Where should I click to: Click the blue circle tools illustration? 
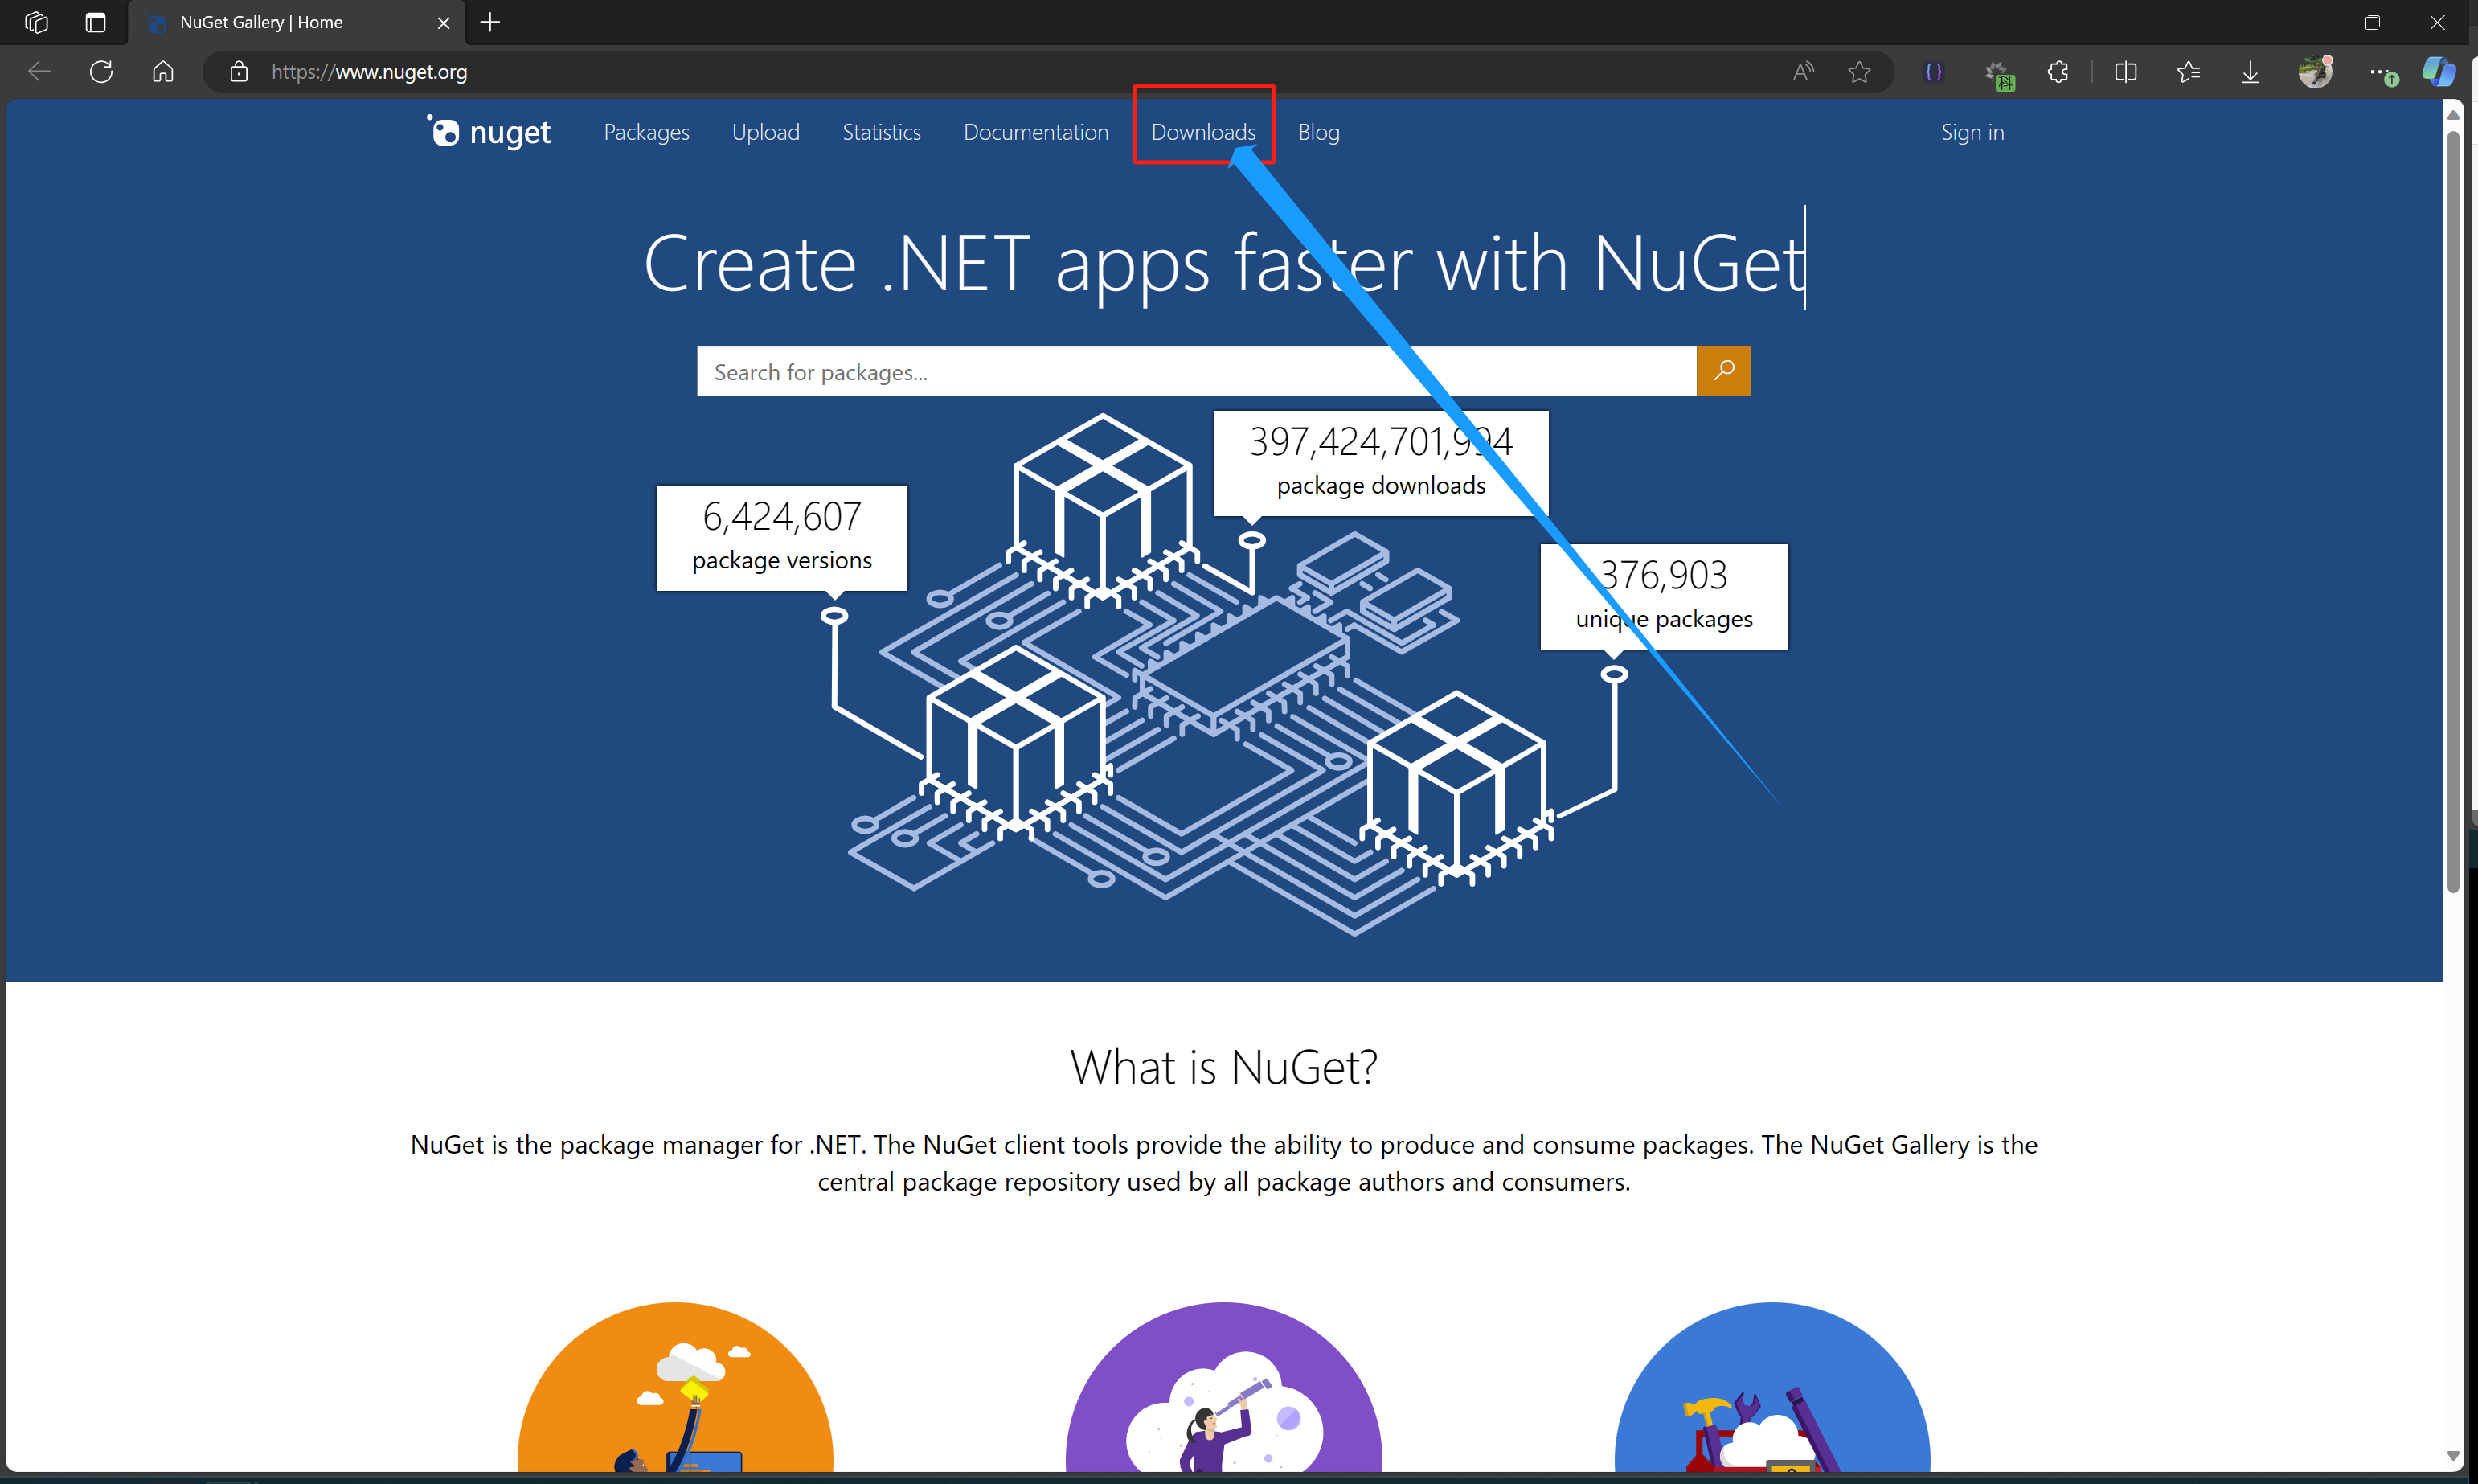pos(1772,1387)
